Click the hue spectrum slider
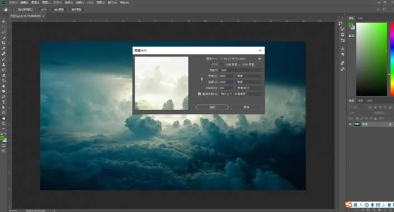The width and height of the screenshot is (394, 212). point(392,59)
